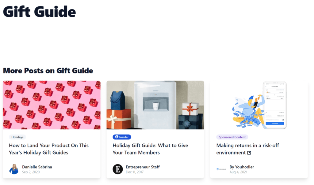Visit the Entrepreneur Staff author link
The image size is (314, 185).
[x=143, y=167]
